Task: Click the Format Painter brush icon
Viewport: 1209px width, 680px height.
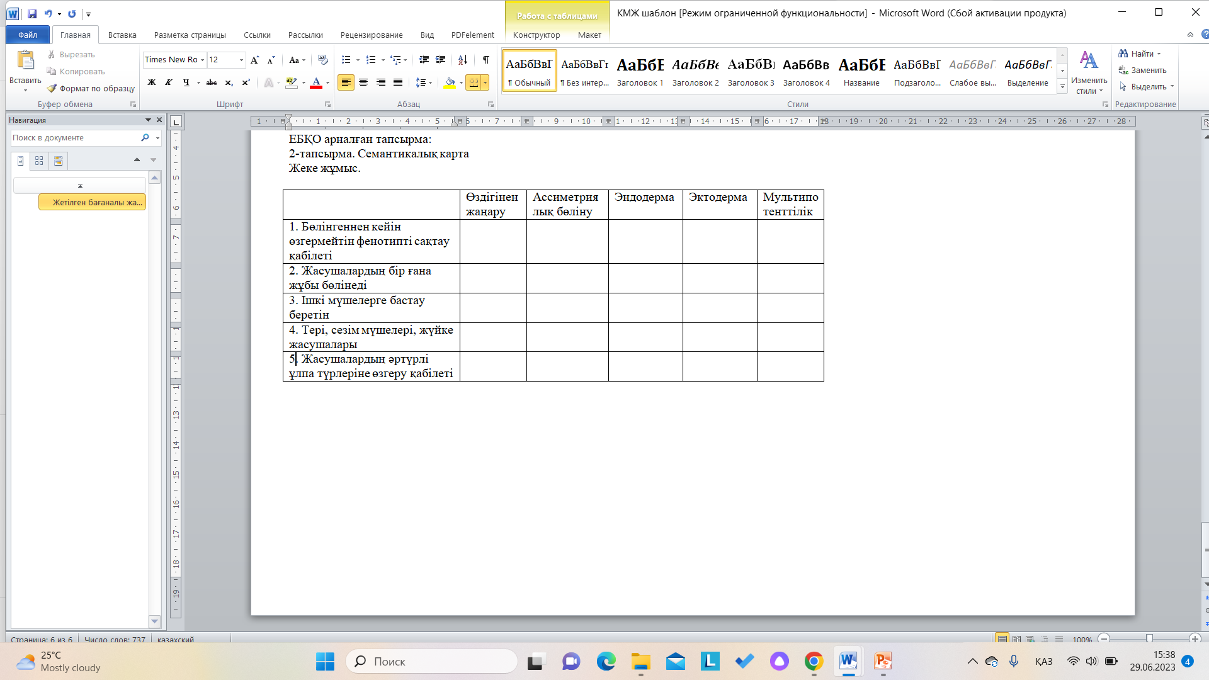Action: [x=52, y=89]
